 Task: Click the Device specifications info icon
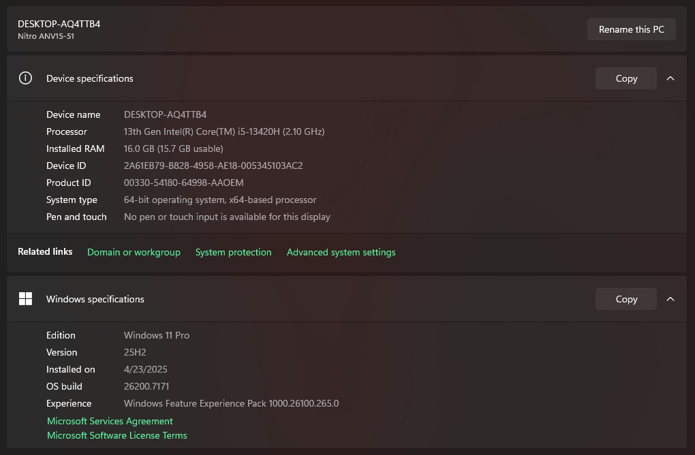[25, 78]
